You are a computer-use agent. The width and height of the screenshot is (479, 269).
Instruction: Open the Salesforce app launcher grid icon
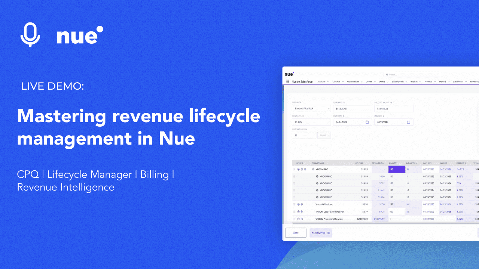click(287, 81)
